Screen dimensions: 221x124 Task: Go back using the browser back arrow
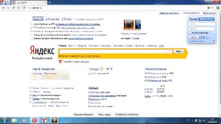coord(3,8)
